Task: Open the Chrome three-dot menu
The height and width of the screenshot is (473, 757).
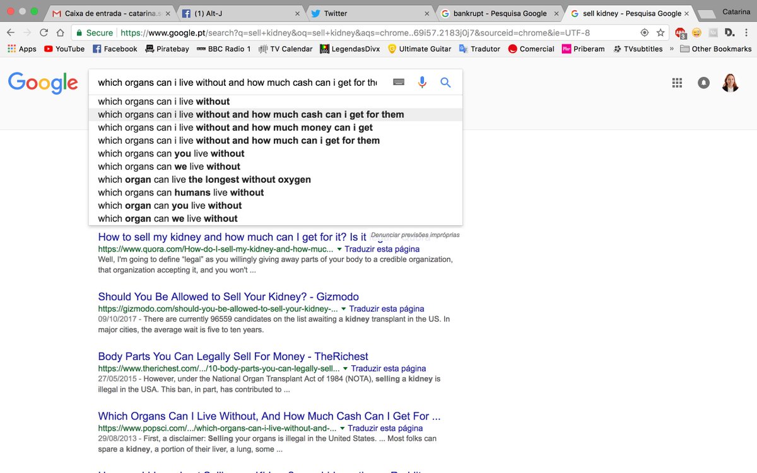Action: (747, 33)
